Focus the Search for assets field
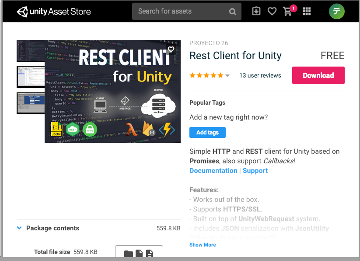360x261 pixels. coord(187,11)
